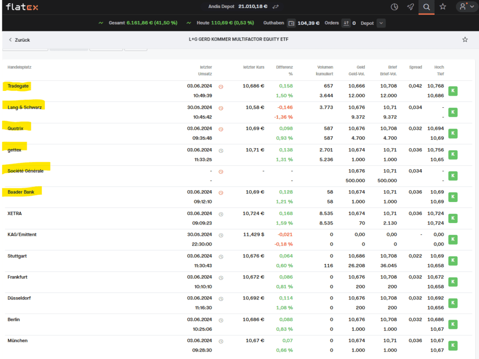This screenshot has height=359, width=479.
Task: Click the red clock icon in Tradegate row
Action: coord(221,87)
